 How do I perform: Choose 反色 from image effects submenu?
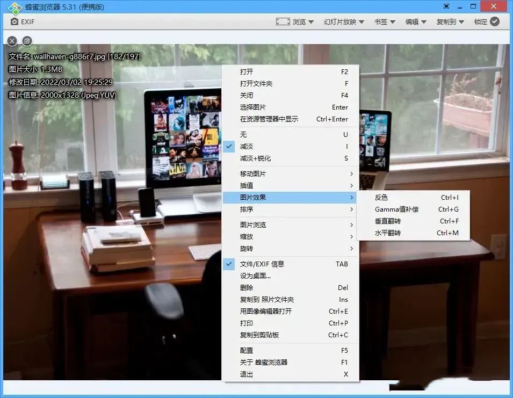point(381,198)
